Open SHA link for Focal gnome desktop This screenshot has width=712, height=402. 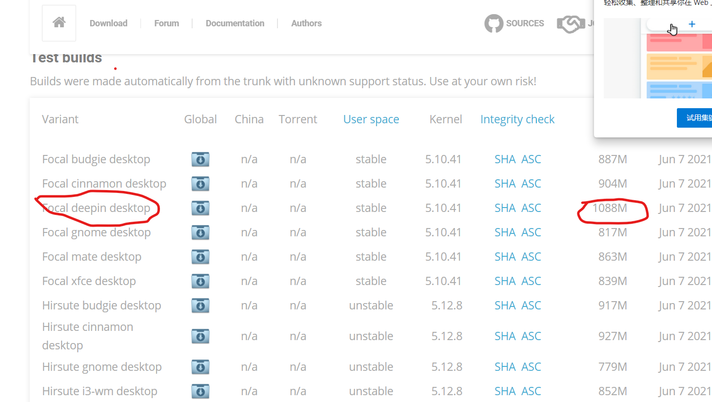click(505, 232)
